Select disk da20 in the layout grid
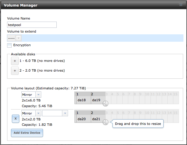Image resolution: width=187 pixels, height=145 pixels. tap(84, 119)
